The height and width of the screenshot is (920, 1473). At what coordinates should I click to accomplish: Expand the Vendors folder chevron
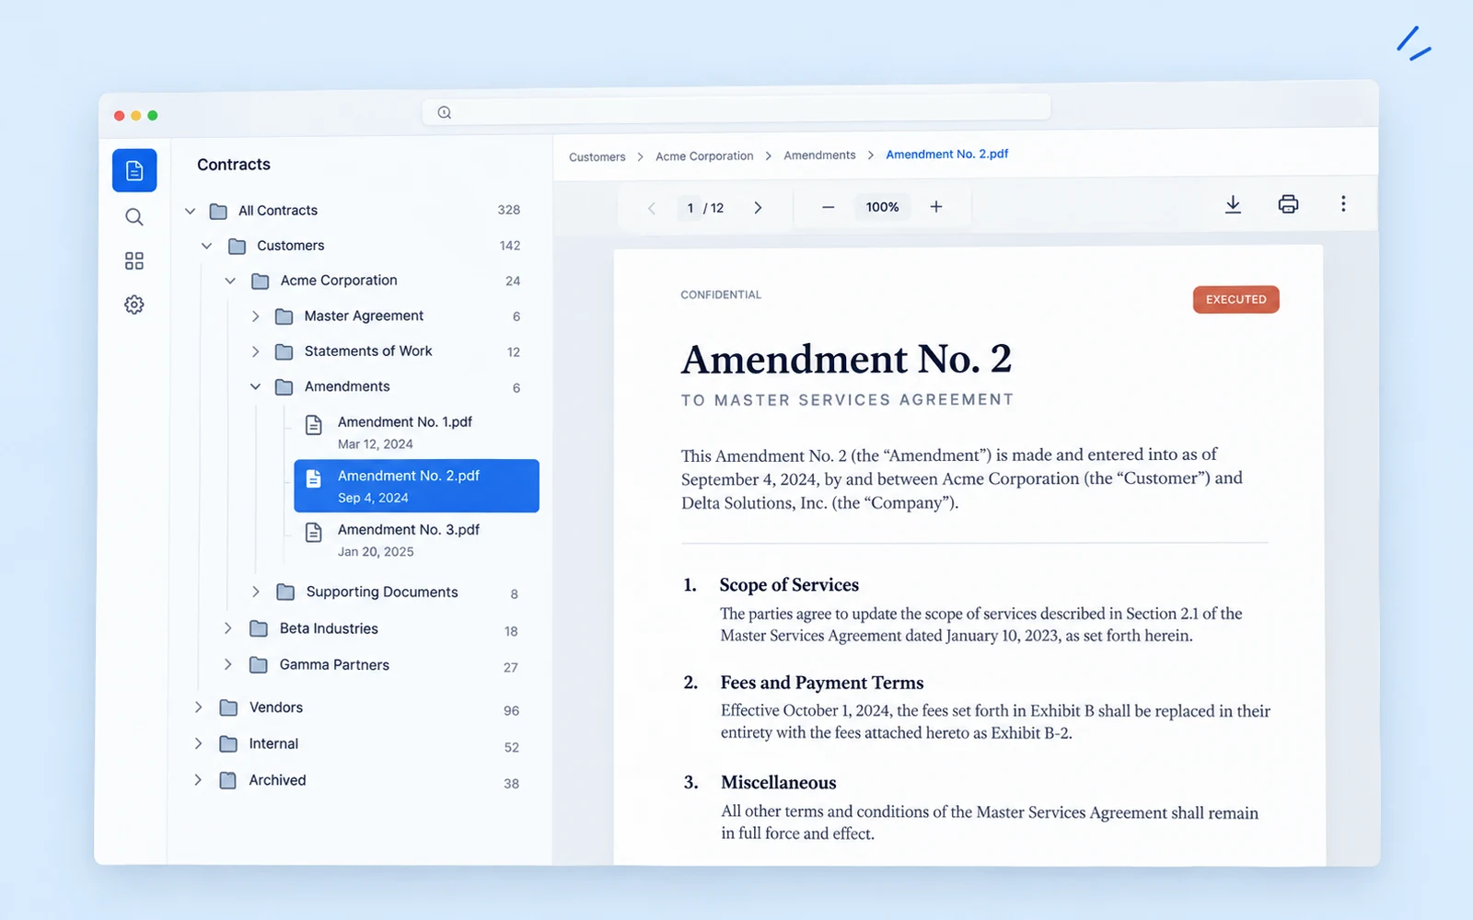(x=198, y=707)
